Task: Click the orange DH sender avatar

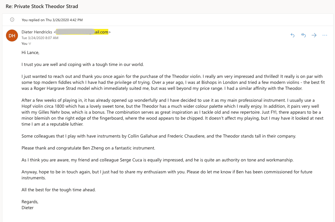Action: pyautogui.click(x=12, y=36)
